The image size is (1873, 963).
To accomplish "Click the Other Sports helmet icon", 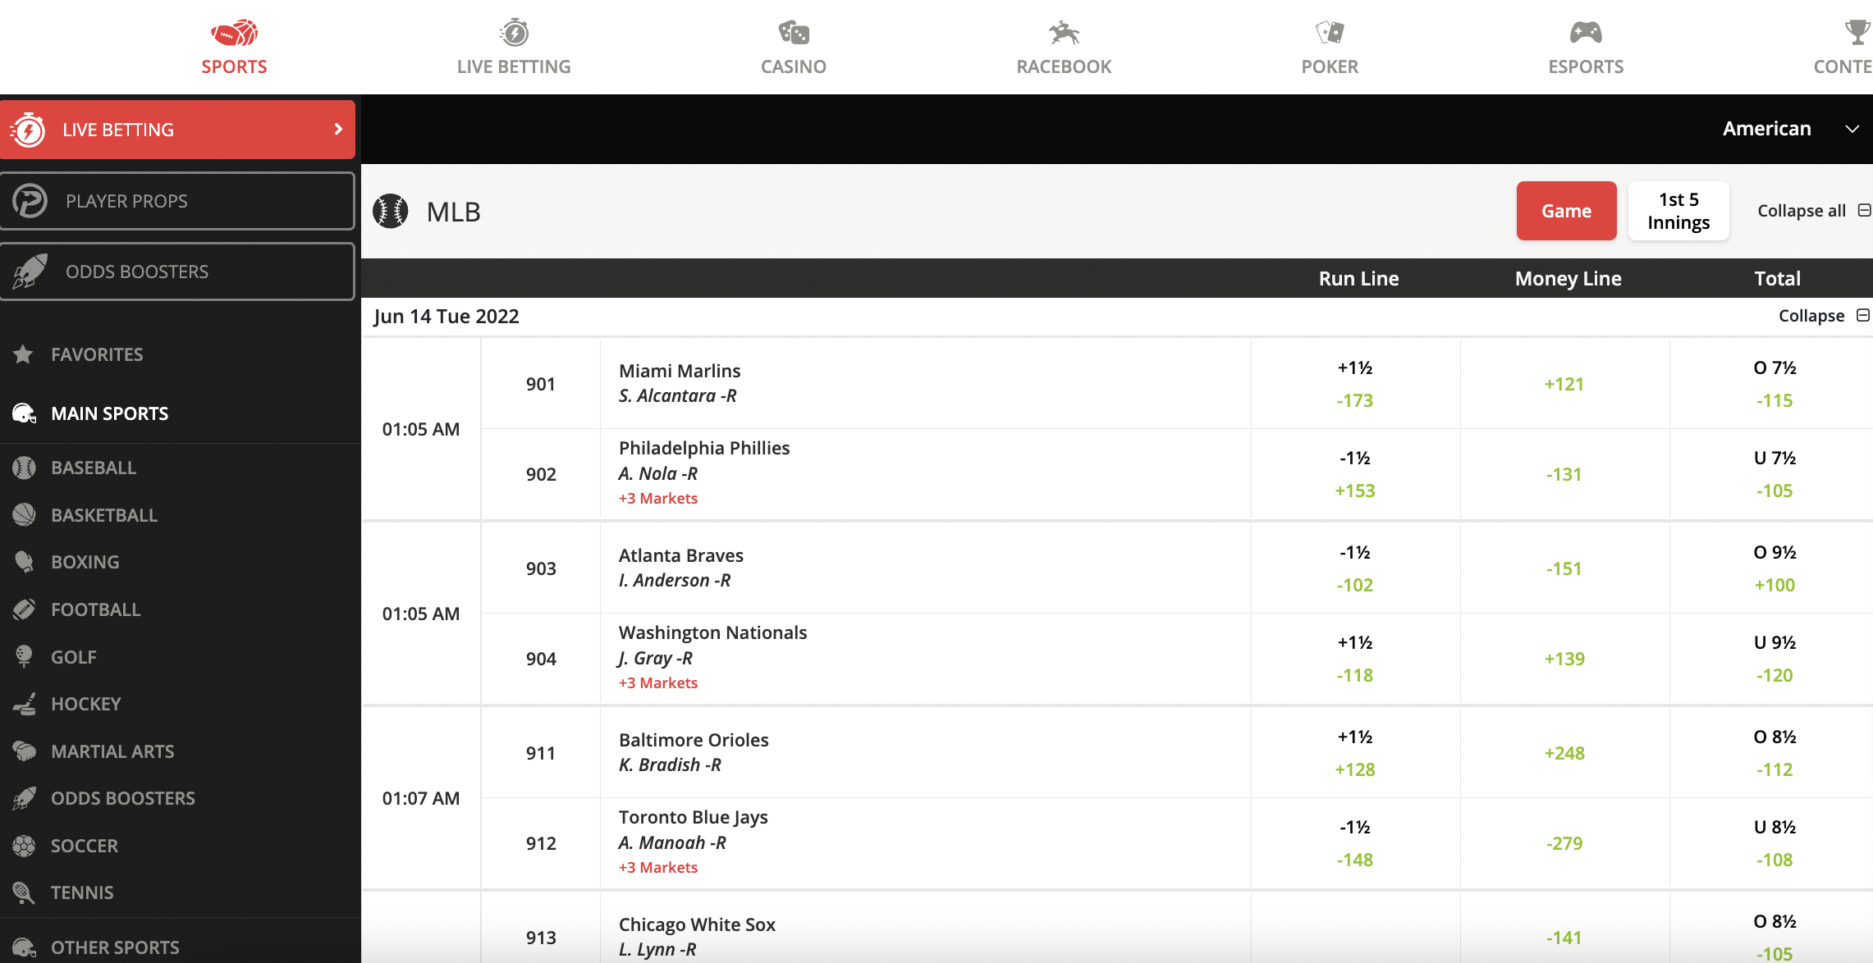I will click(24, 947).
